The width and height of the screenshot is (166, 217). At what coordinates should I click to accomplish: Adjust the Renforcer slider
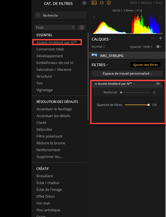136,92
